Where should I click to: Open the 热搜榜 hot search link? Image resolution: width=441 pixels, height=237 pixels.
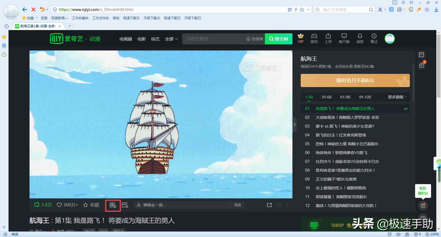click(255, 39)
